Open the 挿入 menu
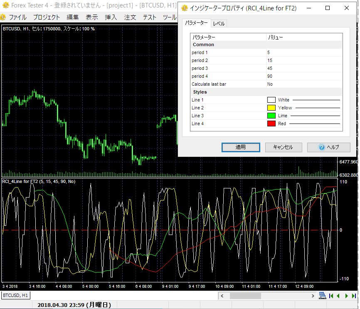Image resolution: width=360 pixels, height=309 pixels. click(x=111, y=17)
